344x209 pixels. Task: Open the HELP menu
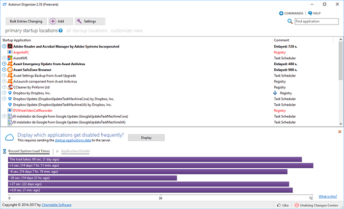pyautogui.click(x=315, y=13)
